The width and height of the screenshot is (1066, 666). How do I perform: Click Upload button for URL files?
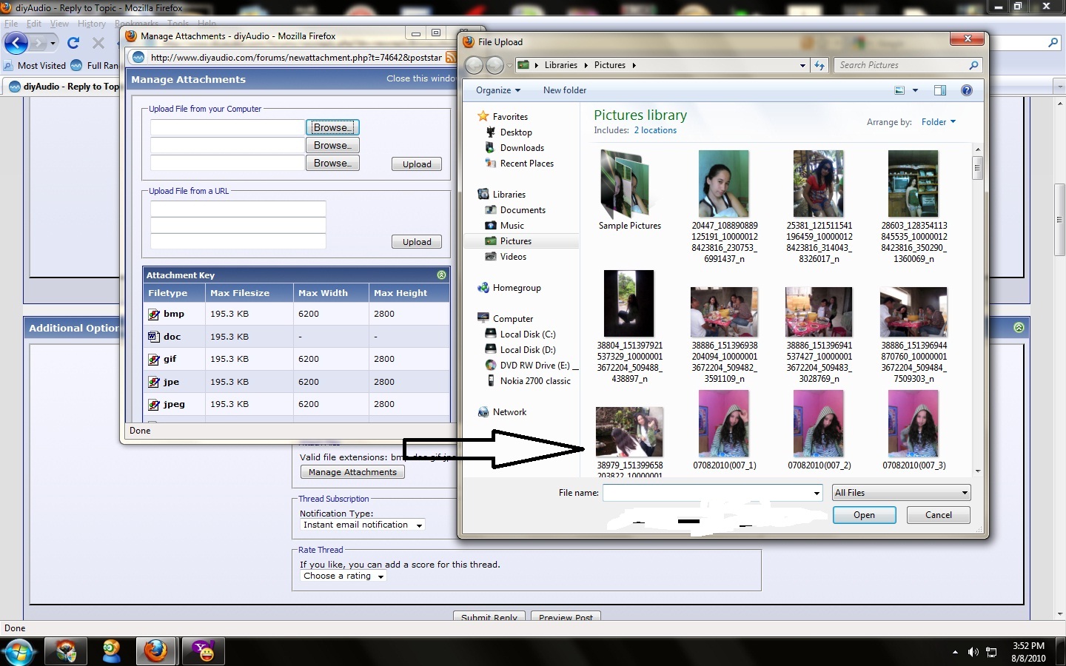pyautogui.click(x=417, y=242)
